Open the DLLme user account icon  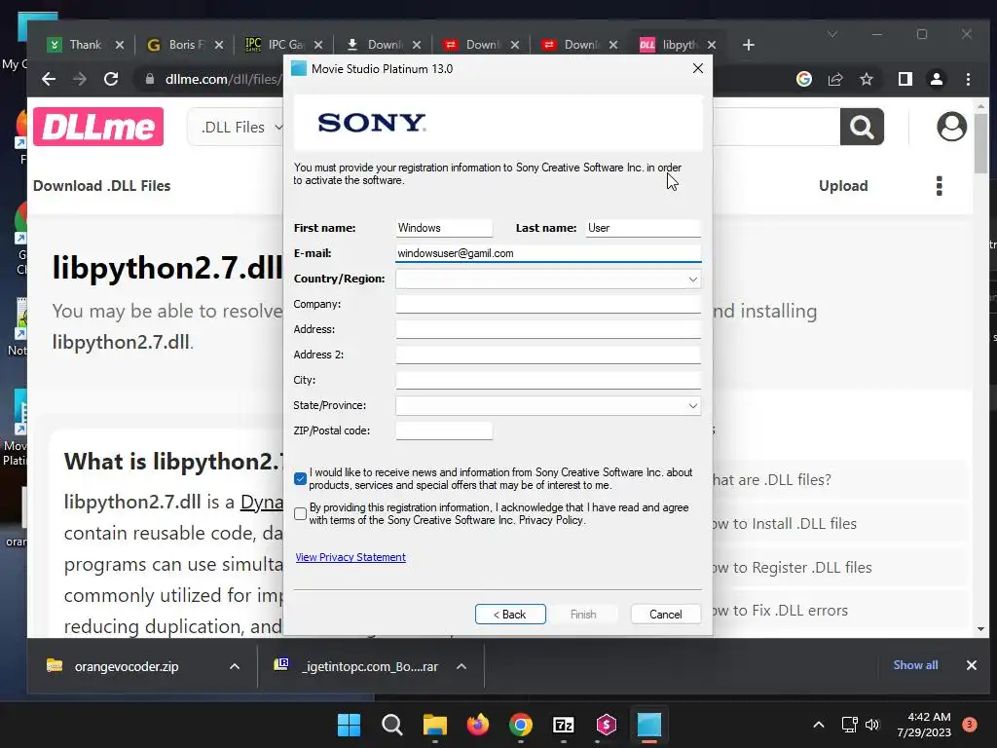click(x=951, y=127)
